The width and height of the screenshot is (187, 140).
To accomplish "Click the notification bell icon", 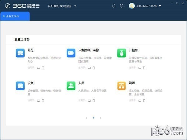I will point(114,6).
